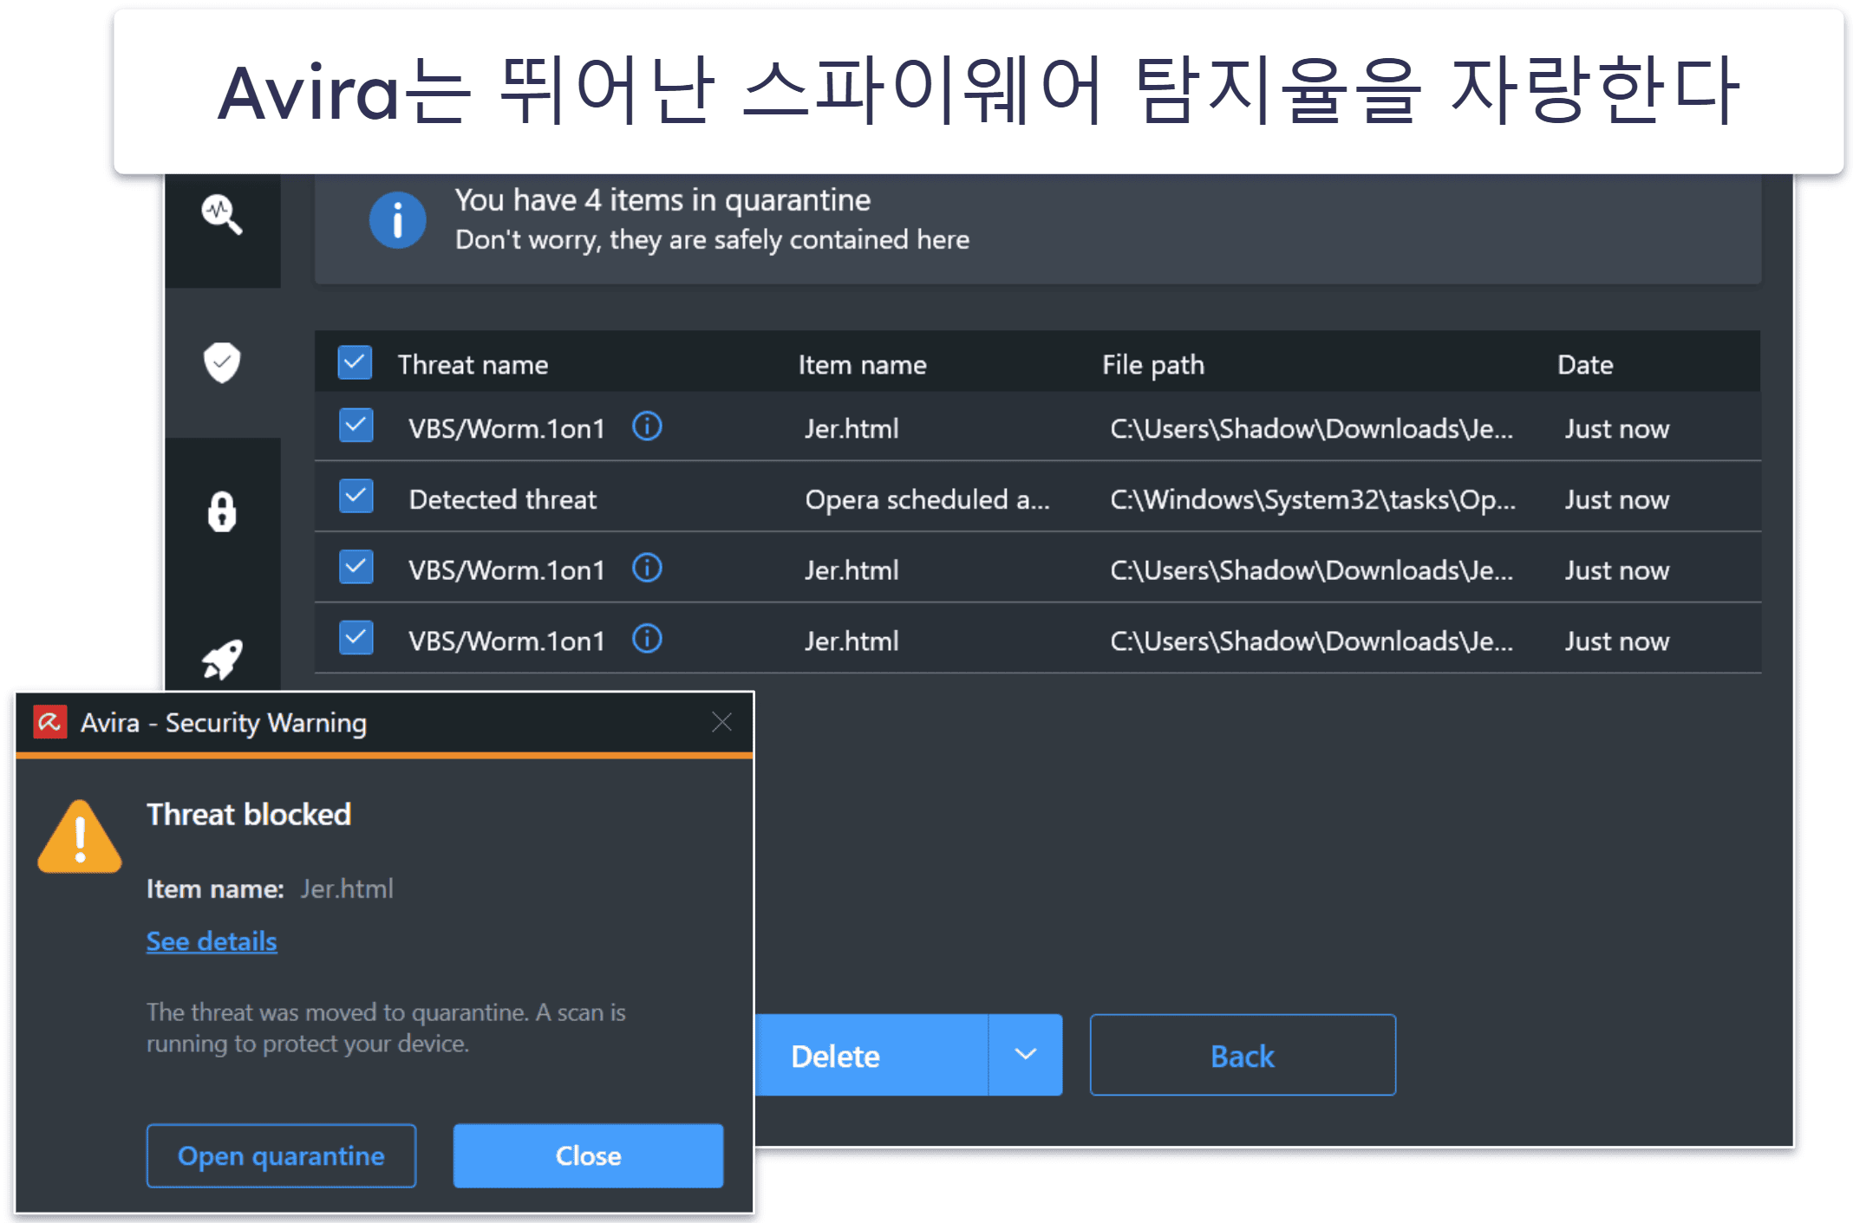Screen dimensions: 1853x1223
Task: Click the Open quarantine button
Action: [x=281, y=1155]
